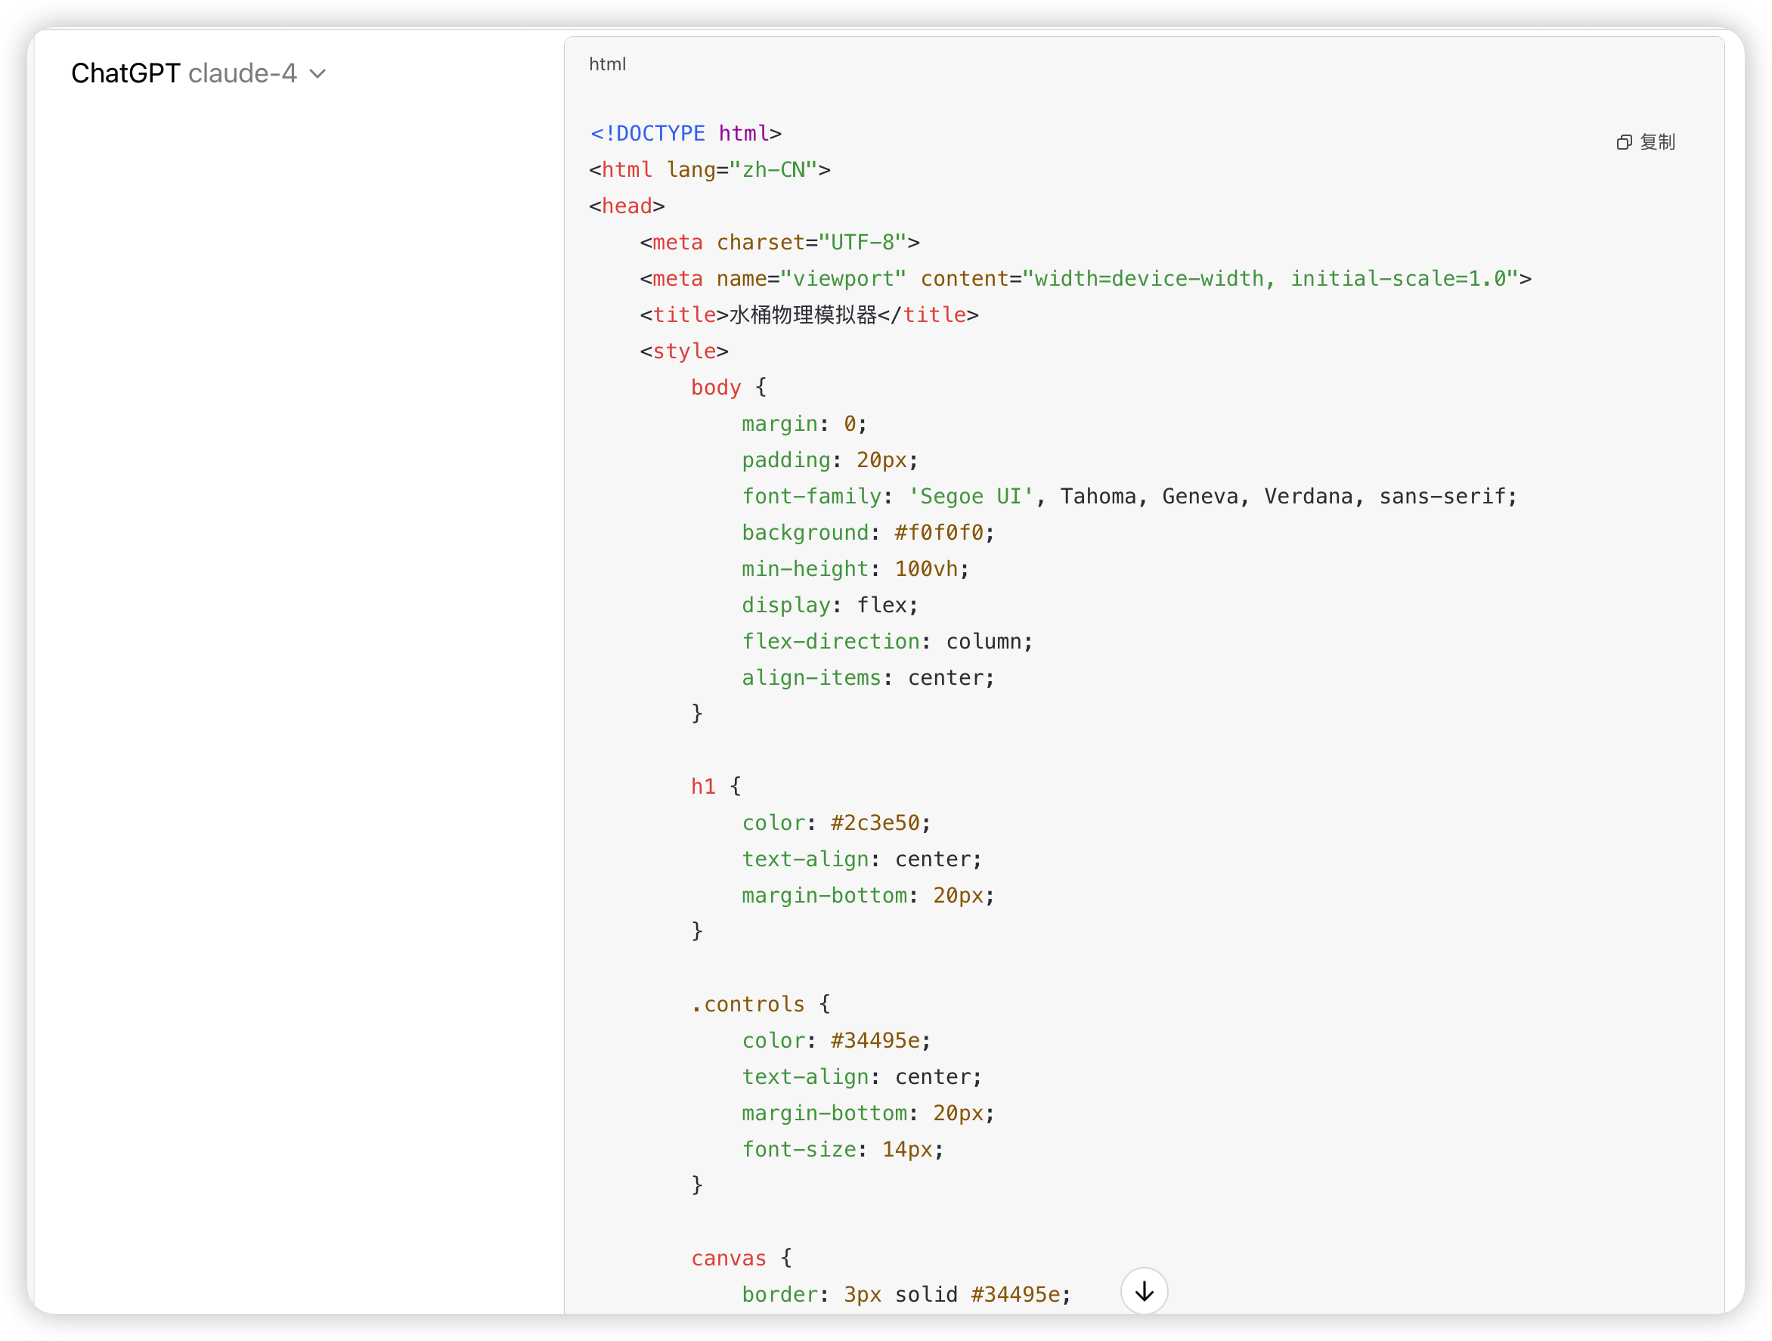Click the body selector in CSS

click(715, 388)
